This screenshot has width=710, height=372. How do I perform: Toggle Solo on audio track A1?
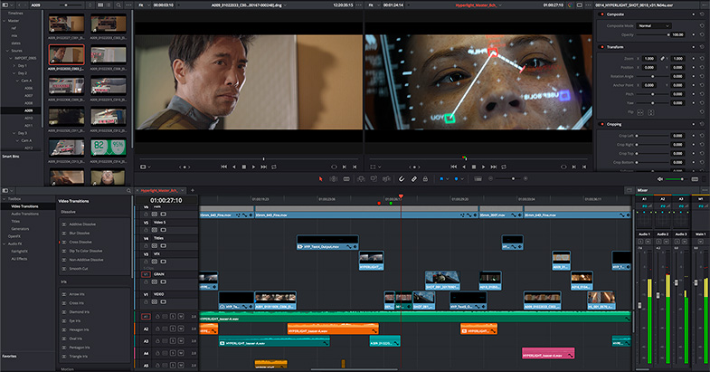click(171, 316)
